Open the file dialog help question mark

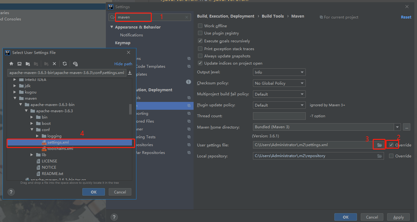click(11, 192)
